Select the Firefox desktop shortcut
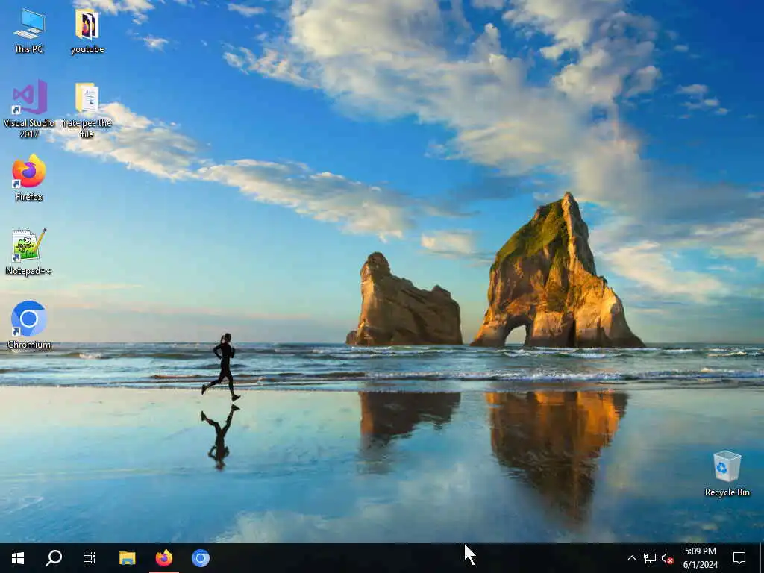 point(29,178)
